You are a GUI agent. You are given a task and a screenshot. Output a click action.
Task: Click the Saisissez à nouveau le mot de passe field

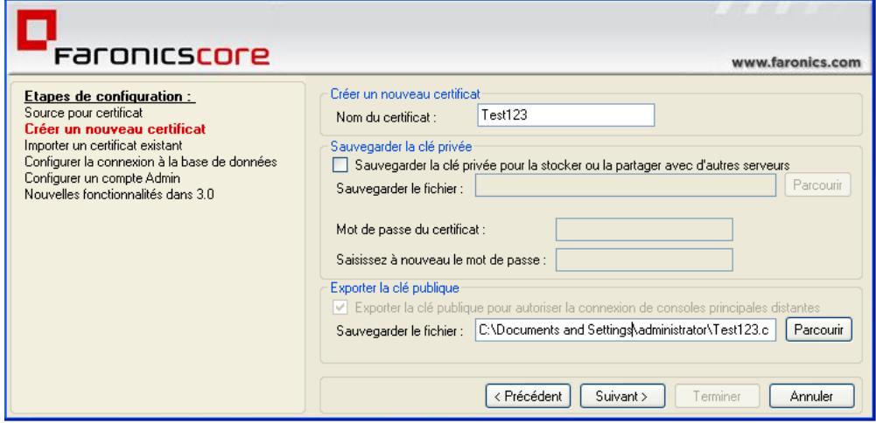[x=643, y=260]
